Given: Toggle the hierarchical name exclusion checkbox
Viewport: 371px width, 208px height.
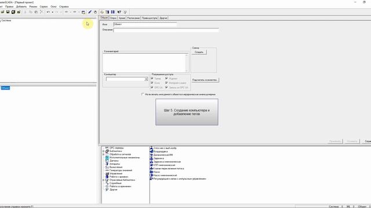Looking at the screenshot, I should click(143, 94).
